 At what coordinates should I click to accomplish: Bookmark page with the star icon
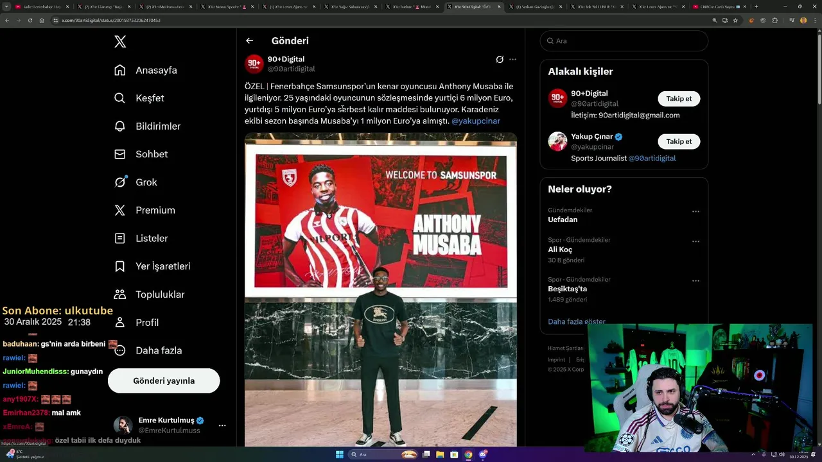point(736,21)
